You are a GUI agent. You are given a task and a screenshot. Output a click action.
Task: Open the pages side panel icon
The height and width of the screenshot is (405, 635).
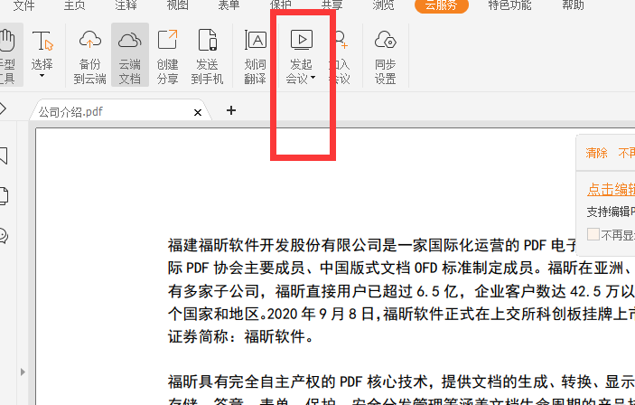(4, 196)
